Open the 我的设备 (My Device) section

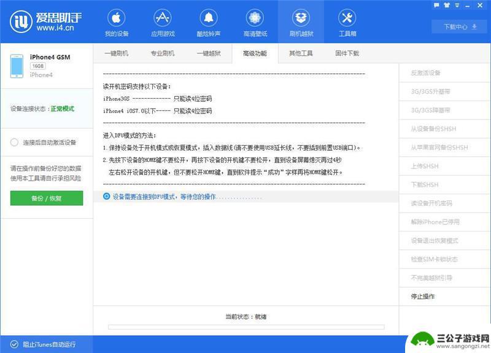(117, 23)
